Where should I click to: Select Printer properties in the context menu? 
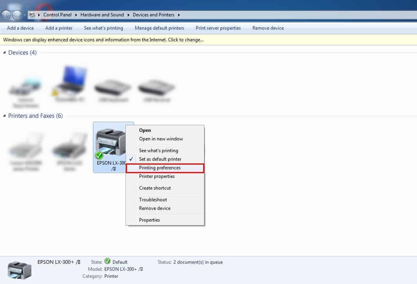tap(157, 176)
